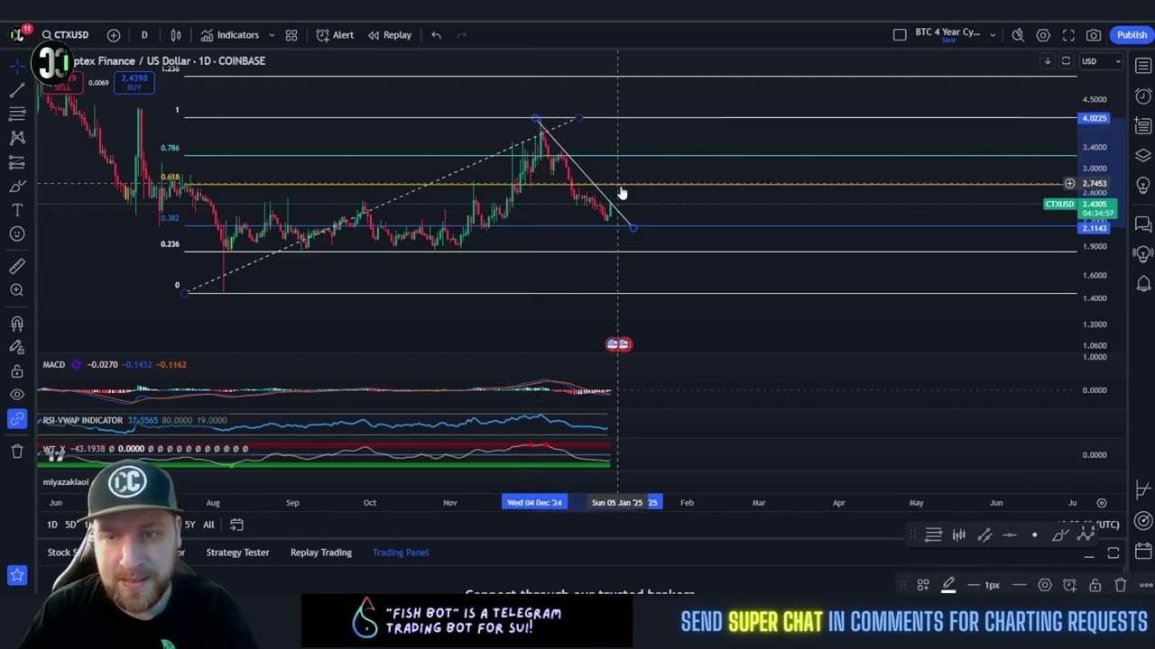Open the indicator templates grid icon
The height and width of the screenshot is (649, 1155).
[x=291, y=35]
